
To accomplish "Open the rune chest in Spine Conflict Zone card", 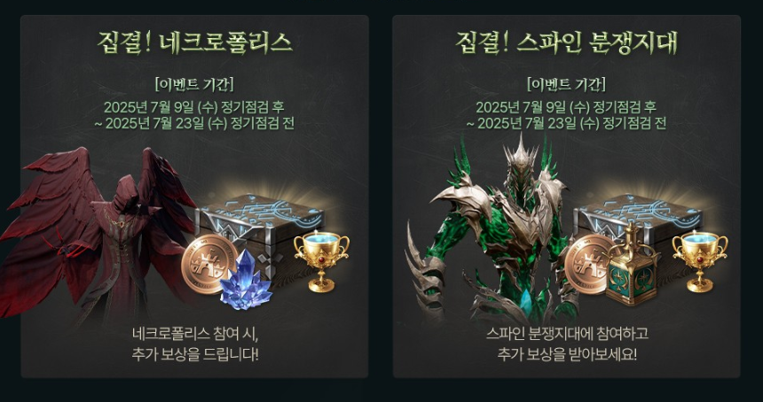I will pos(637,228).
